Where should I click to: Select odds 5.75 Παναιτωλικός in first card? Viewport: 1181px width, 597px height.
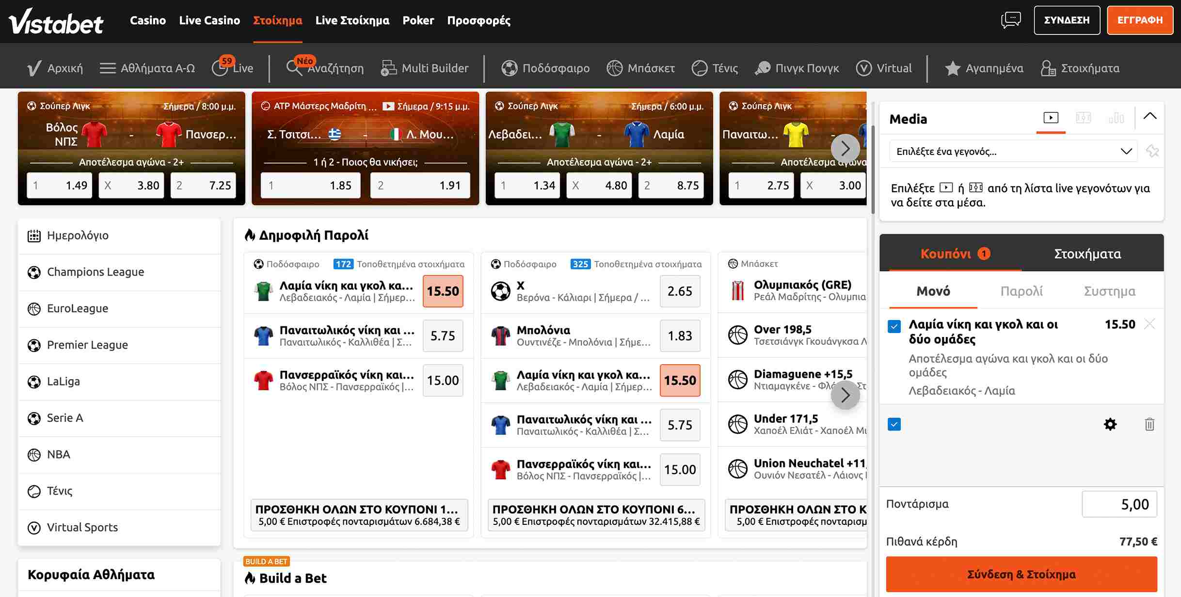(x=443, y=336)
